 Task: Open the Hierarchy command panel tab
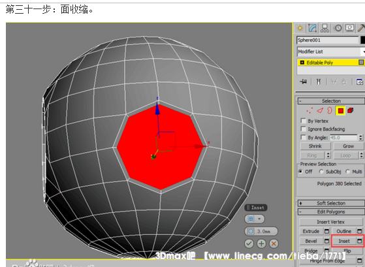click(x=325, y=28)
